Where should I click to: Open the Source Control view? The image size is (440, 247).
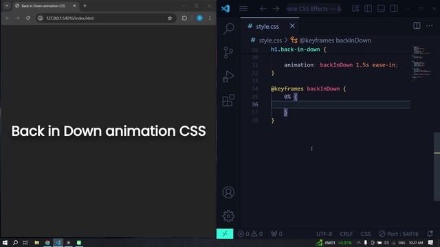(228, 52)
